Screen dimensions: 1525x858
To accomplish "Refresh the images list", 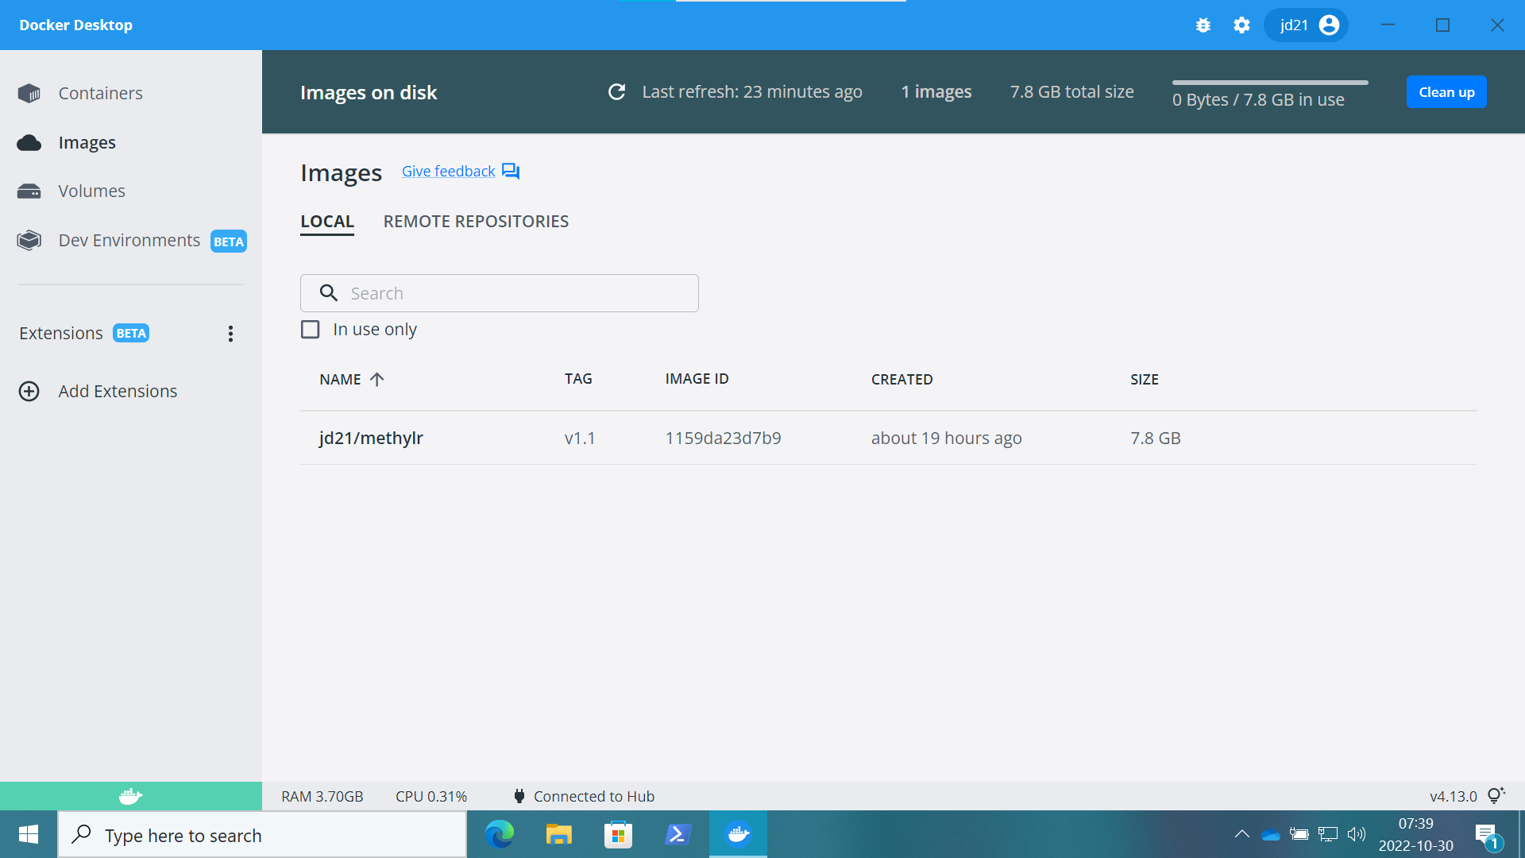I will pyautogui.click(x=616, y=92).
